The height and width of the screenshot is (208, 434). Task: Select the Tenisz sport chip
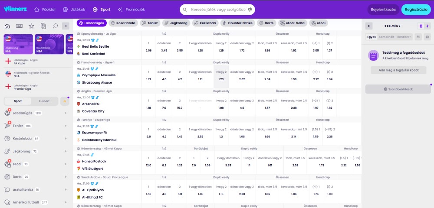[x=150, y=23]
